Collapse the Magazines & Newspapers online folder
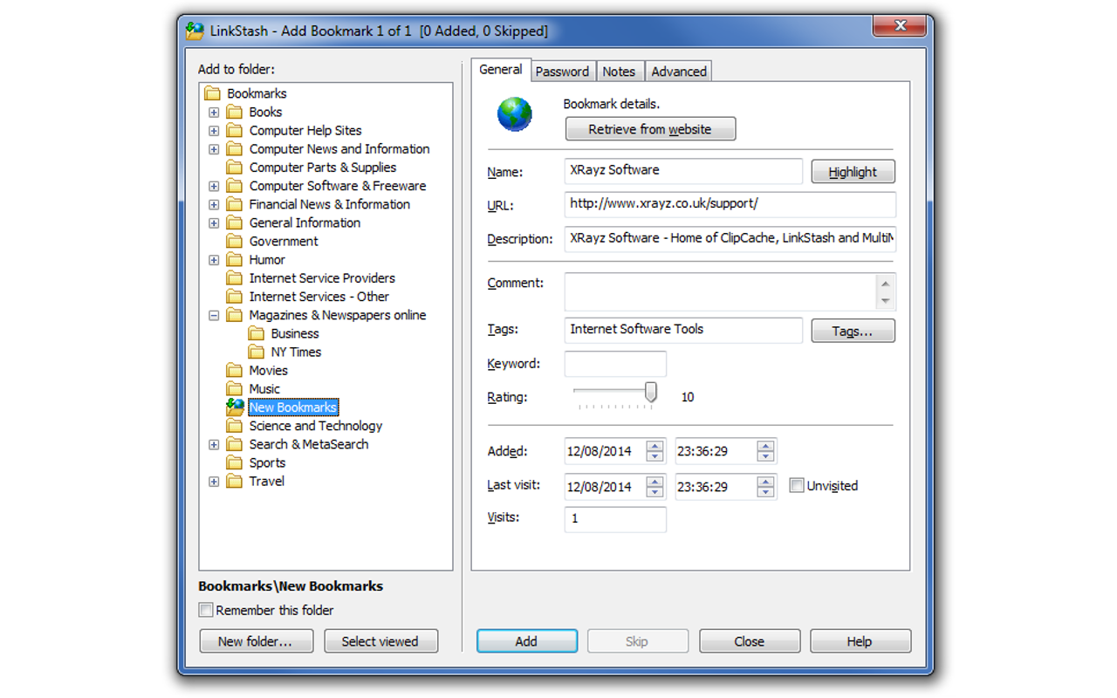Viewport: 1117px width, 698px height. click(214, 315)
